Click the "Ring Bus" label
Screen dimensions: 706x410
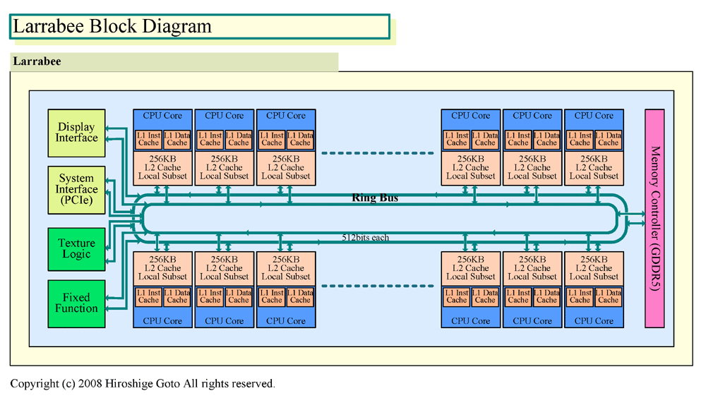[x=375, y=198]
